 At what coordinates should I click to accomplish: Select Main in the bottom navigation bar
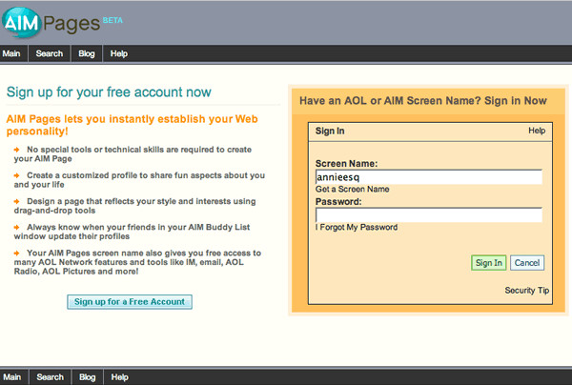pyautogui.click(x=12, y=377)
